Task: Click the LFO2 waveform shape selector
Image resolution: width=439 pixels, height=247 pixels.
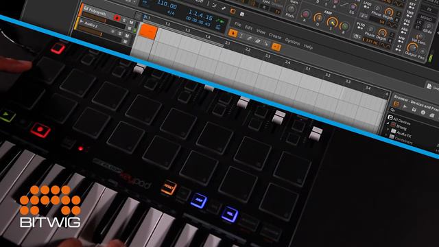Action: [392, 25]
